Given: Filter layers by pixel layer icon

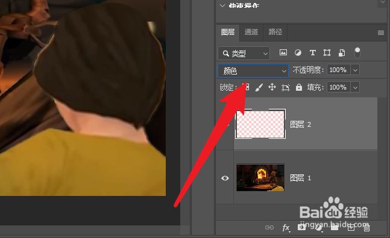Looking at the screenshot, I should (x=283, y=52).
